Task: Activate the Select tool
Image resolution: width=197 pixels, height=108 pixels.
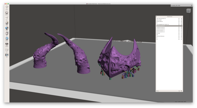Action: [7, 18]
